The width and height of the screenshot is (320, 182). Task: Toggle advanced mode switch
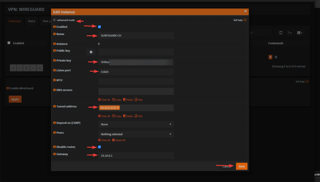(x=55, y=20)
